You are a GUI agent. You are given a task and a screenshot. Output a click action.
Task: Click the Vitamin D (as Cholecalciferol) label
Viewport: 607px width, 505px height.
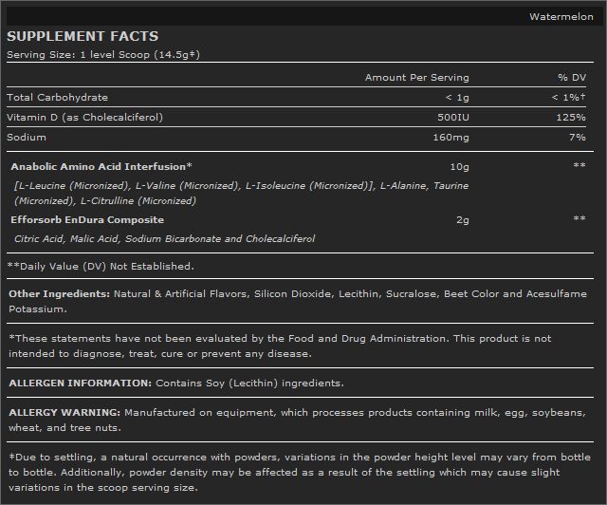[x=84, y=117]
